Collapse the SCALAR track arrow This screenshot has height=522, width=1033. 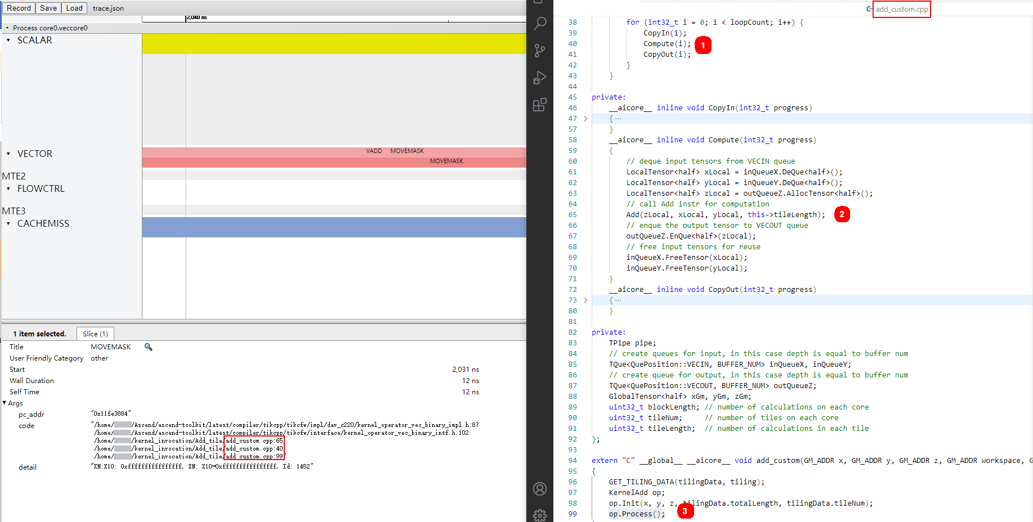(8, 40)
